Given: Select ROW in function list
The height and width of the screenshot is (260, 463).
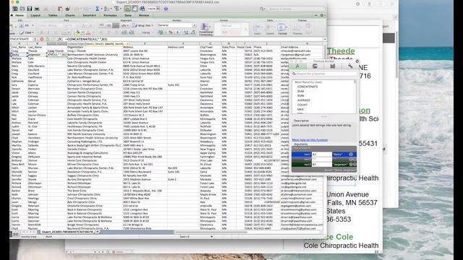Looking at the screenshot, I should 301,96.
